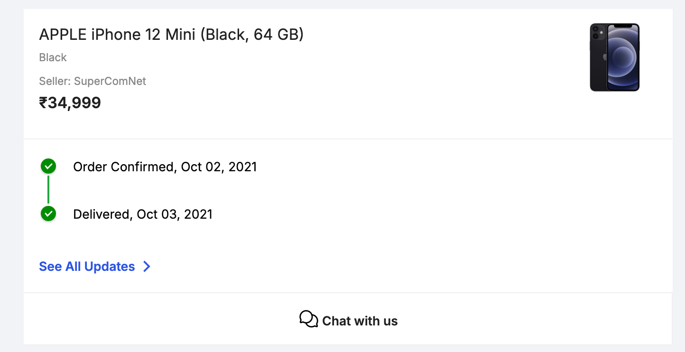Viewport: 685px width, 352px height.
Task: Expand updates using the blue chevron arrow
Action: [147, 267]
